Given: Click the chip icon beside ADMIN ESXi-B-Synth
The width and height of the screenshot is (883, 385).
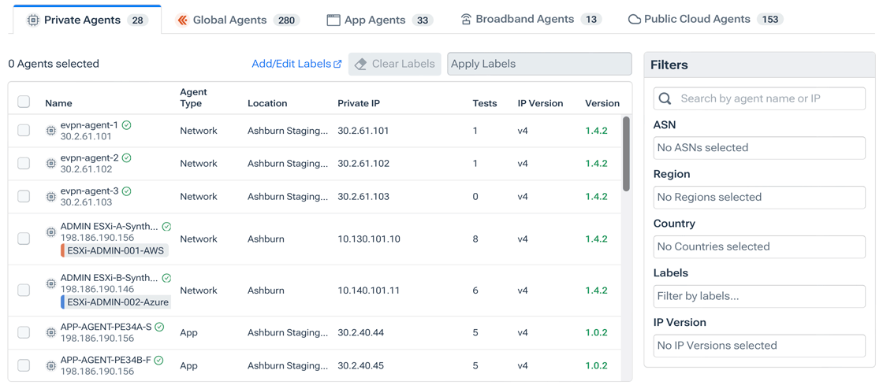Looking at the screenshot, I should click(50, 283).
